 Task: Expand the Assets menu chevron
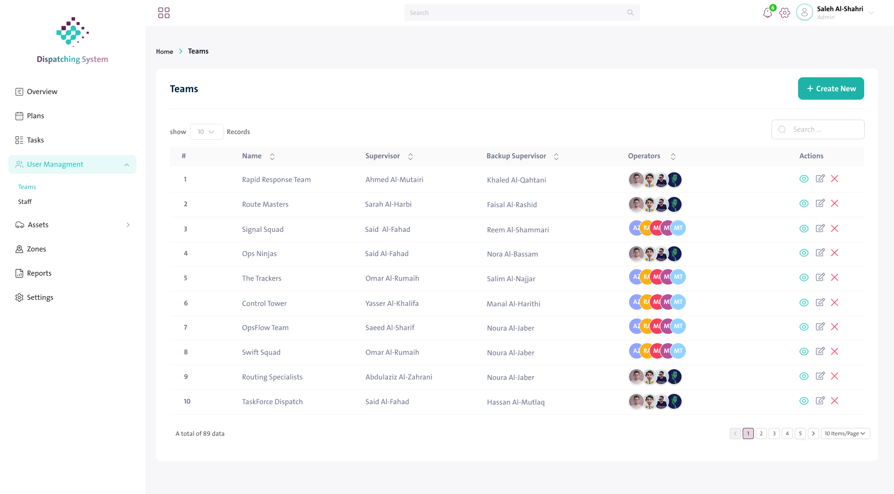point(128,225)
